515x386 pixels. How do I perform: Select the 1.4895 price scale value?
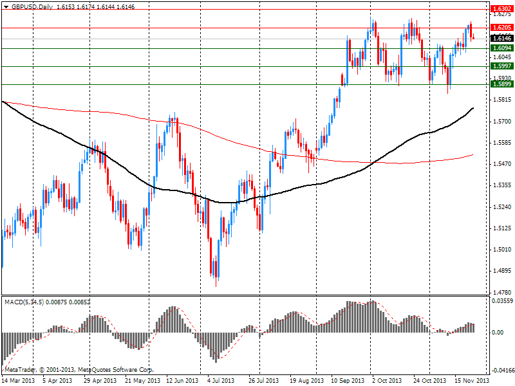(x=503, y=271)
